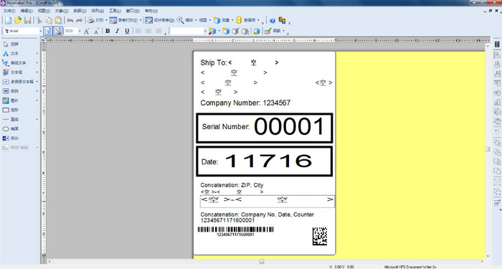This screenshot has width=502, height=269.
Task: Open the Arial font name dropdown
Action: coord(41,31)
